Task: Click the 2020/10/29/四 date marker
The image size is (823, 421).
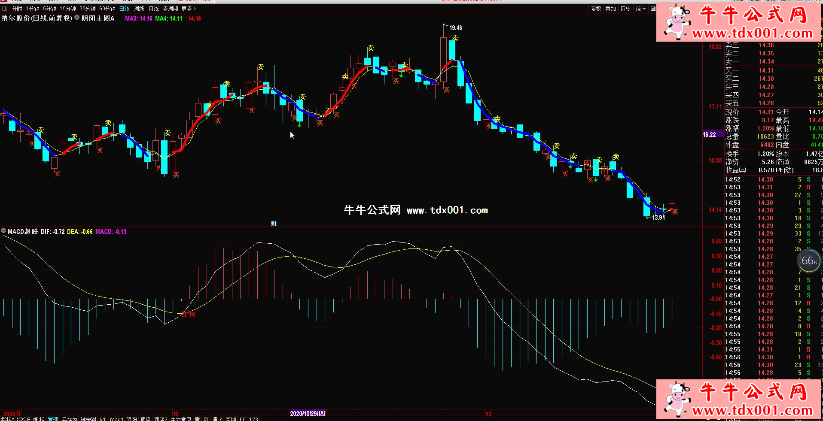Action: pyautogui.click(x=308, y=413)
